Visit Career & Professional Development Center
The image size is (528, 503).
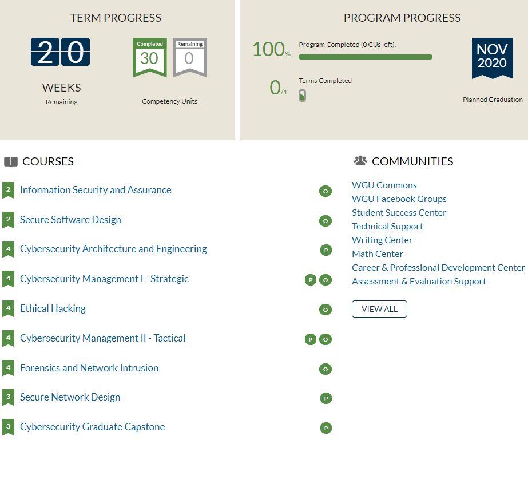click(438, 267)
